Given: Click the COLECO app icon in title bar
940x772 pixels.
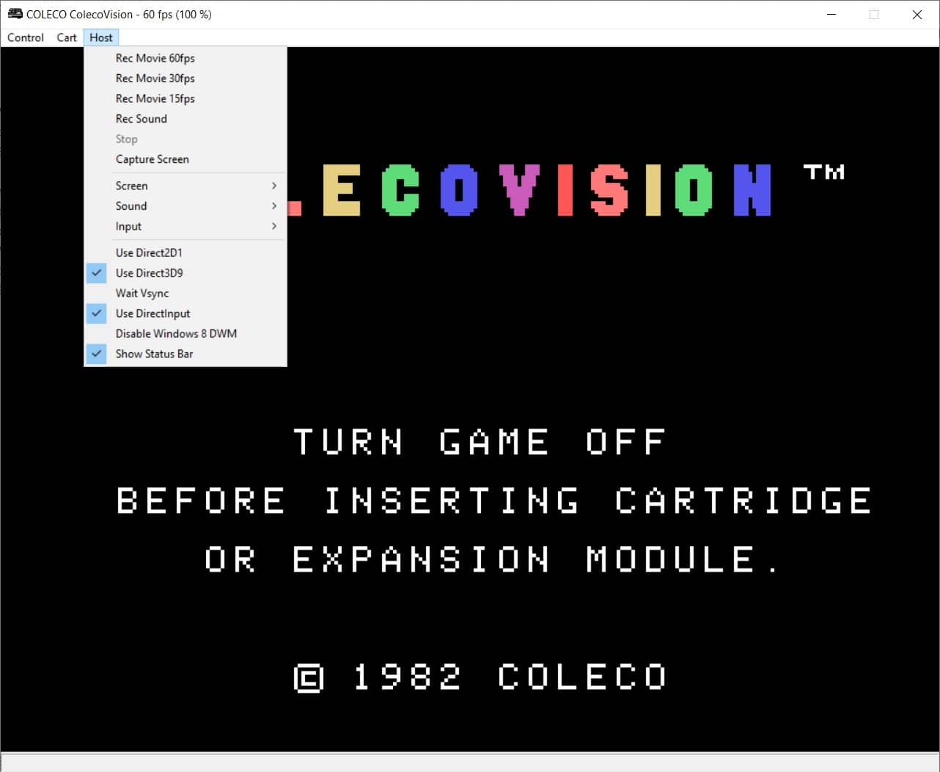Looking at the screenshot, I should click(x=15, y=14).
